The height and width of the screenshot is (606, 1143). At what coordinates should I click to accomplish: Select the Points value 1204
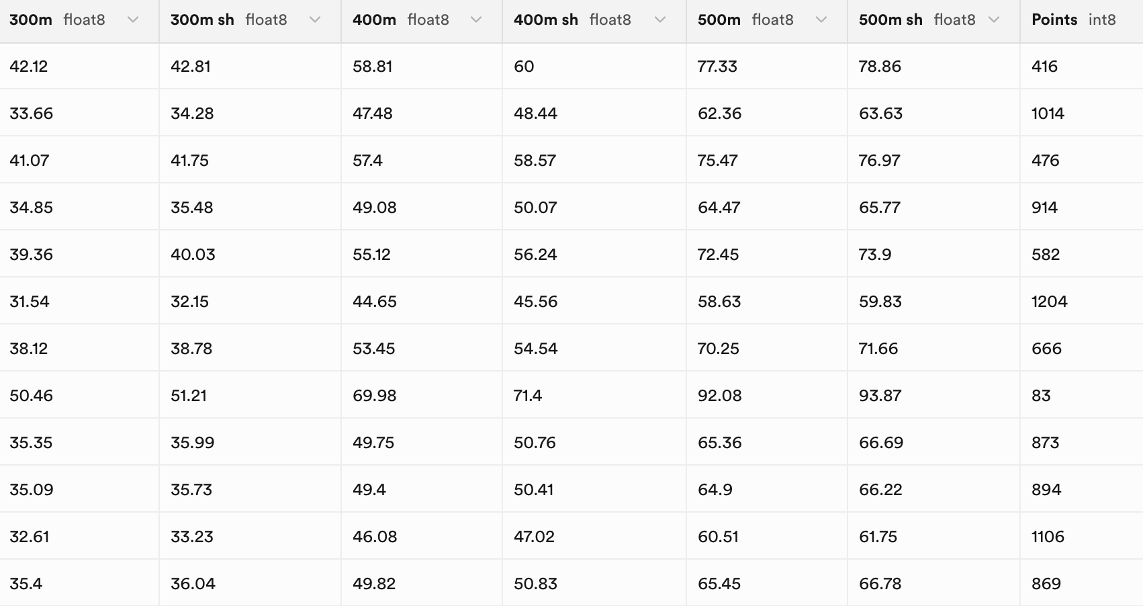coord(1049,302)
